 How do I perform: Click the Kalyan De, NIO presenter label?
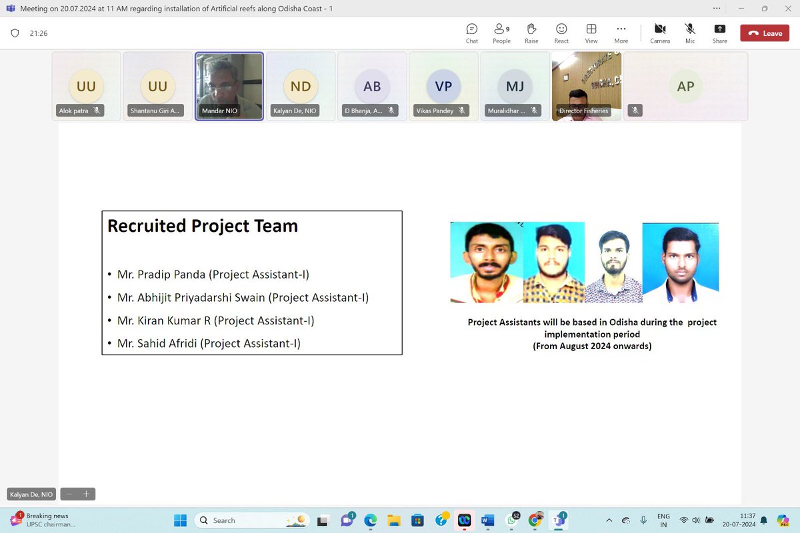(31, 494)
